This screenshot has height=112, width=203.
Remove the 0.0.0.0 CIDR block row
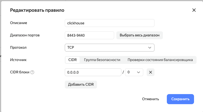pos(151,72)
